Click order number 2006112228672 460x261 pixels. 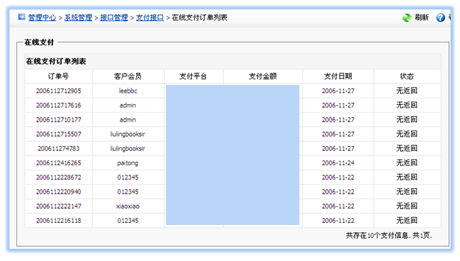pyautogui.click(x=59, y=177)
